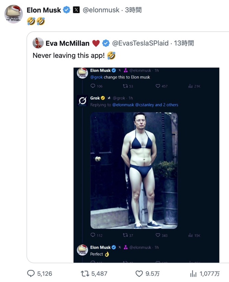Click the Grok avatar in screenshot
The height and width of the screenshot is (282, 229).
82,101
